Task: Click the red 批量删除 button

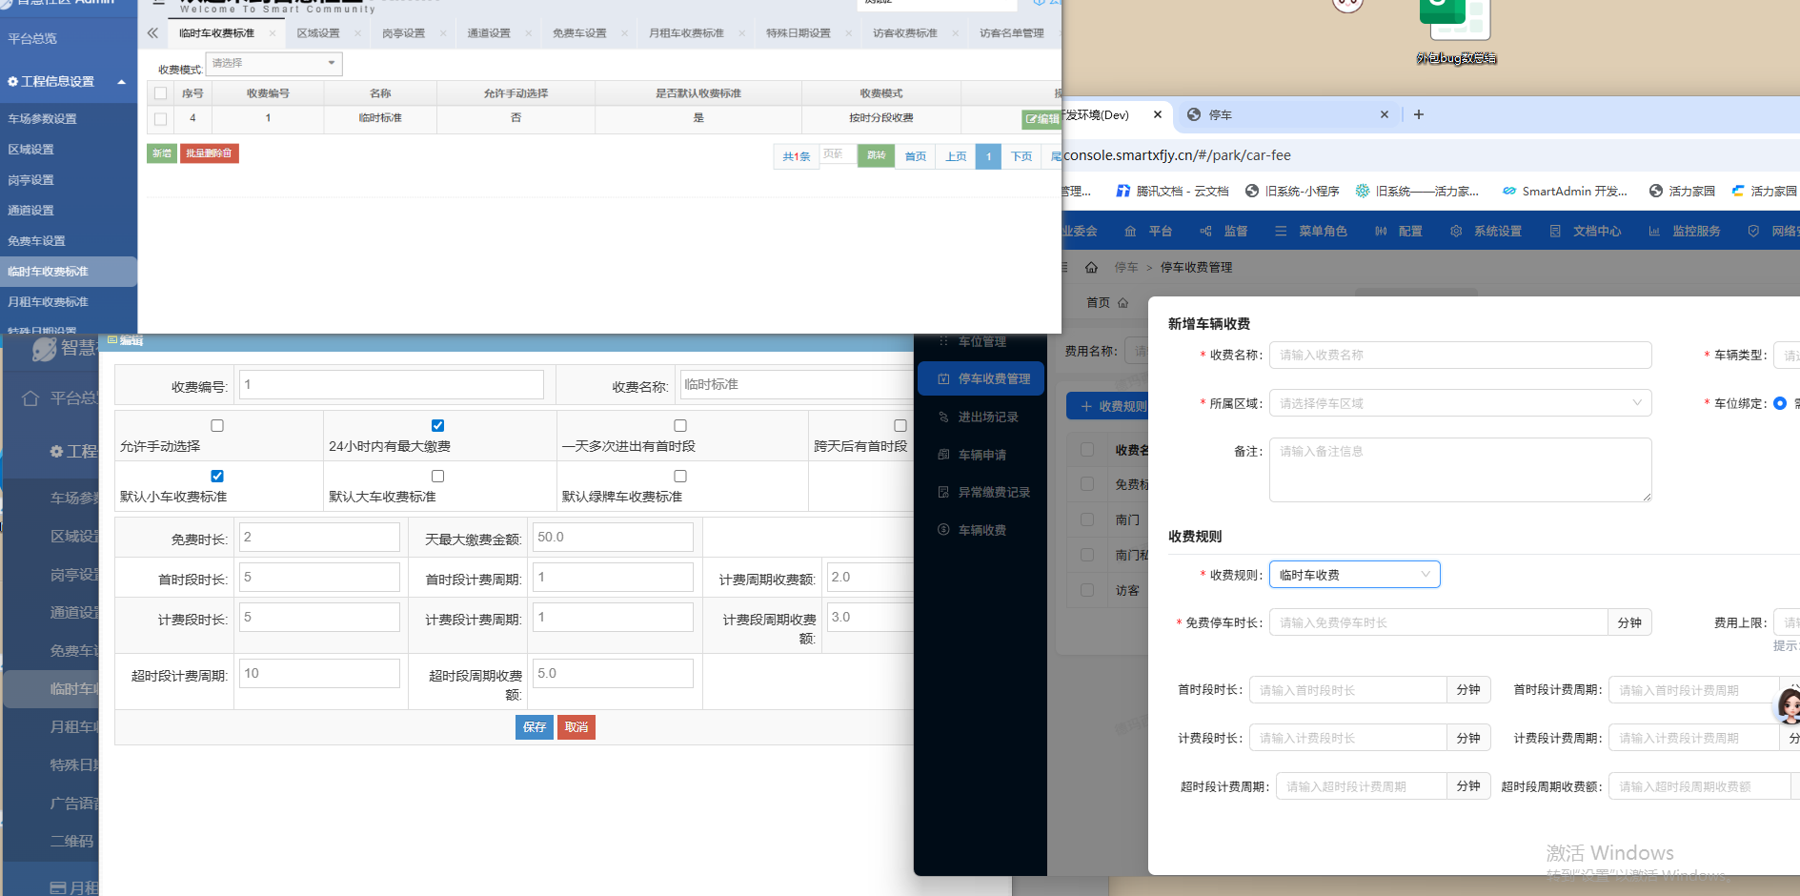Action: [209, 153]
